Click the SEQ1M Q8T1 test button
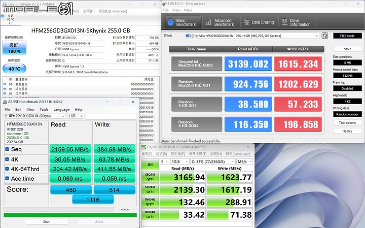This screenshot has width=365, height=228. coord(150,177)
